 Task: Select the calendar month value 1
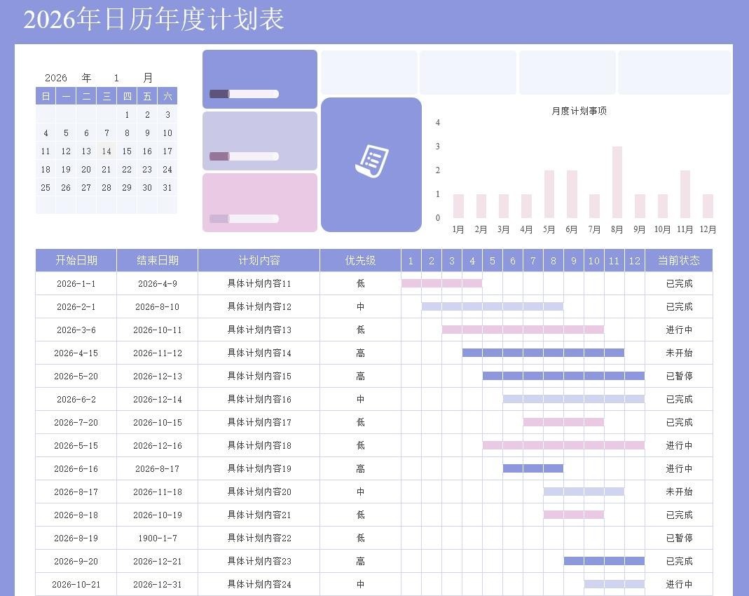tap(116, 78)
